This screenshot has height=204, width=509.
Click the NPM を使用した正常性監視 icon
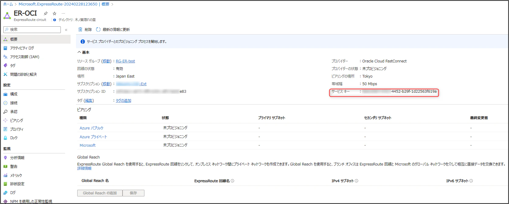point(5,201)
